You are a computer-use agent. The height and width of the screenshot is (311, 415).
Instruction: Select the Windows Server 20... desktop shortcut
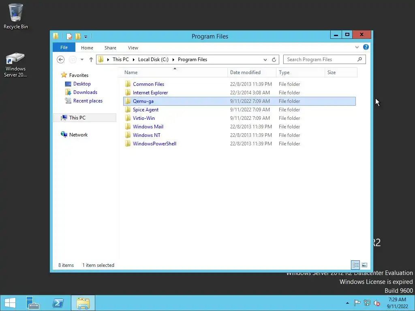point(15,65)
